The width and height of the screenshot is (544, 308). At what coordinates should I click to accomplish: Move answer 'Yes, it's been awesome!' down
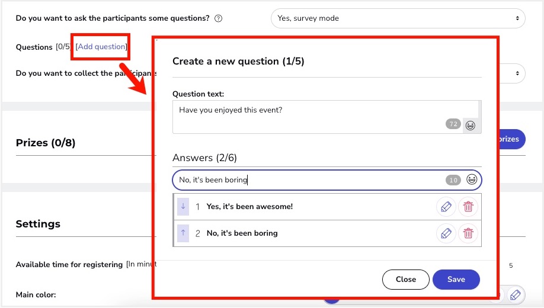(x=183, y=207)
